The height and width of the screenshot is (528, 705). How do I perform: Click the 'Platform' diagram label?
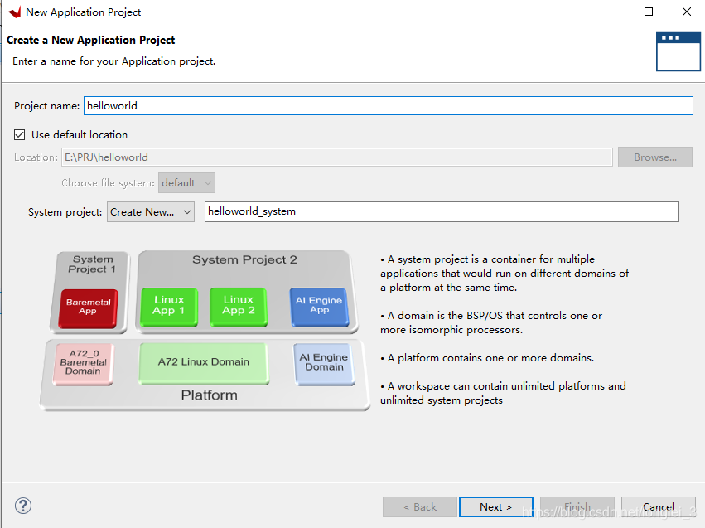coord(209,395)
